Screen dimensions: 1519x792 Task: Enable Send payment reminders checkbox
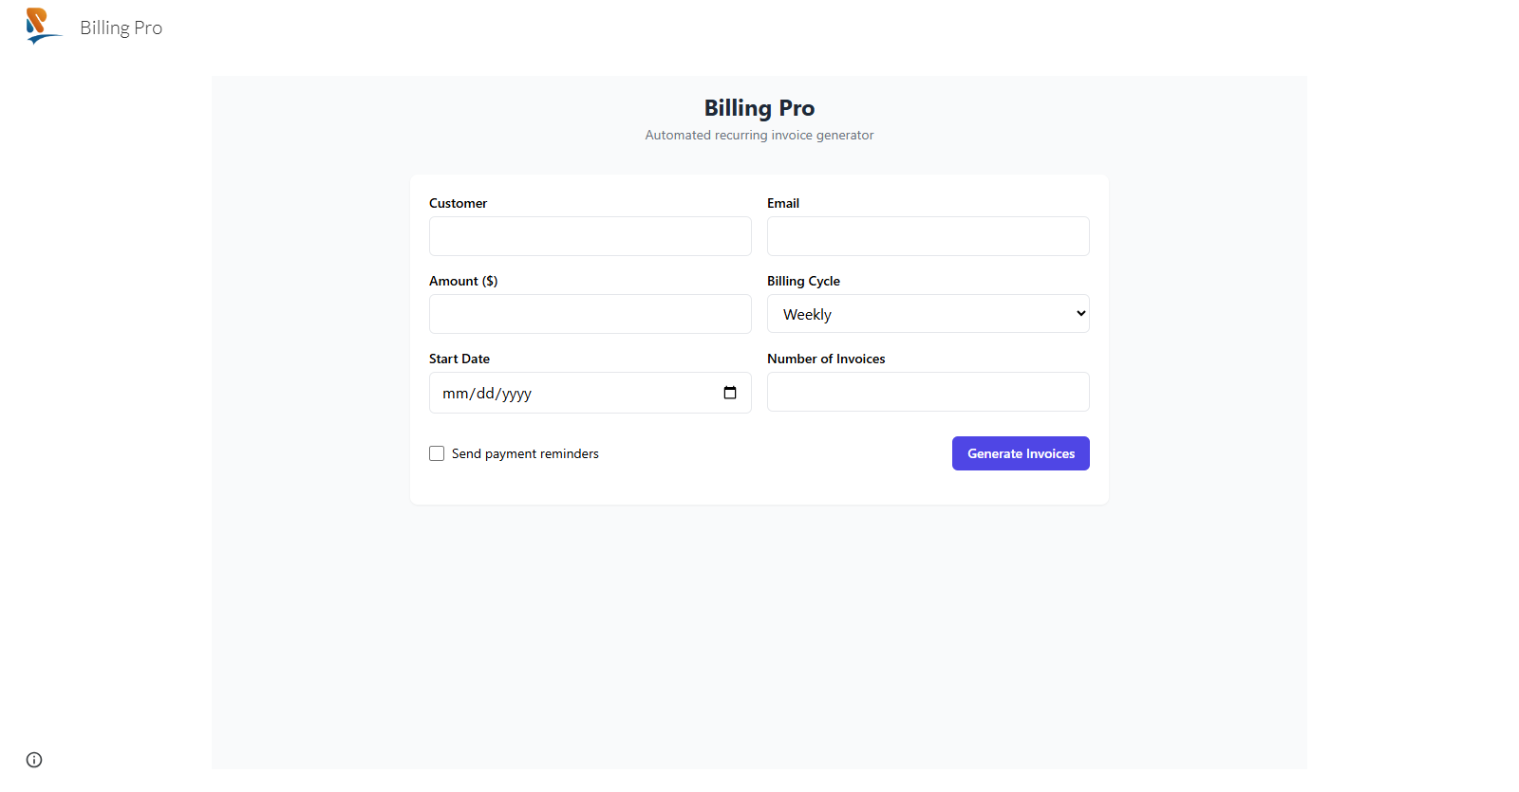437,453
